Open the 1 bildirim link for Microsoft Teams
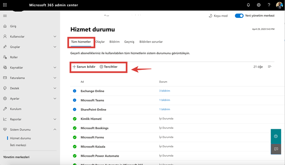The width and height of the screenshot is (285, 165). click(x=165, y=100)
